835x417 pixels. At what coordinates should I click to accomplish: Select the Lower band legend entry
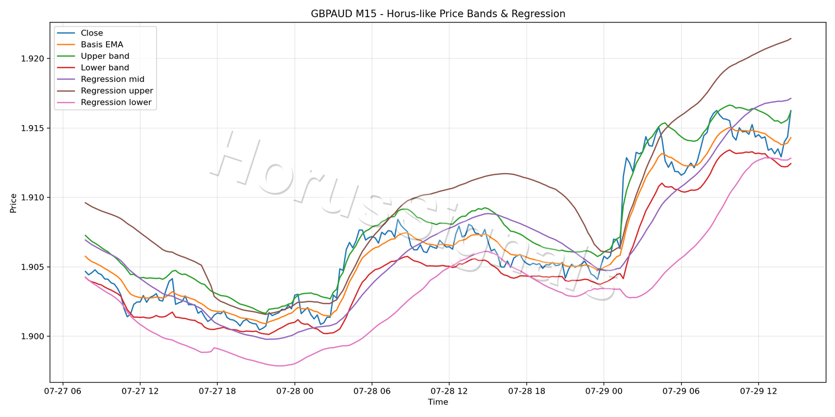click(x=93, y=68)
